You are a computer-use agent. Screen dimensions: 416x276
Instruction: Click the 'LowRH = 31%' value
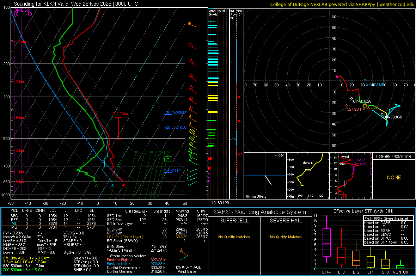point(14,241)
